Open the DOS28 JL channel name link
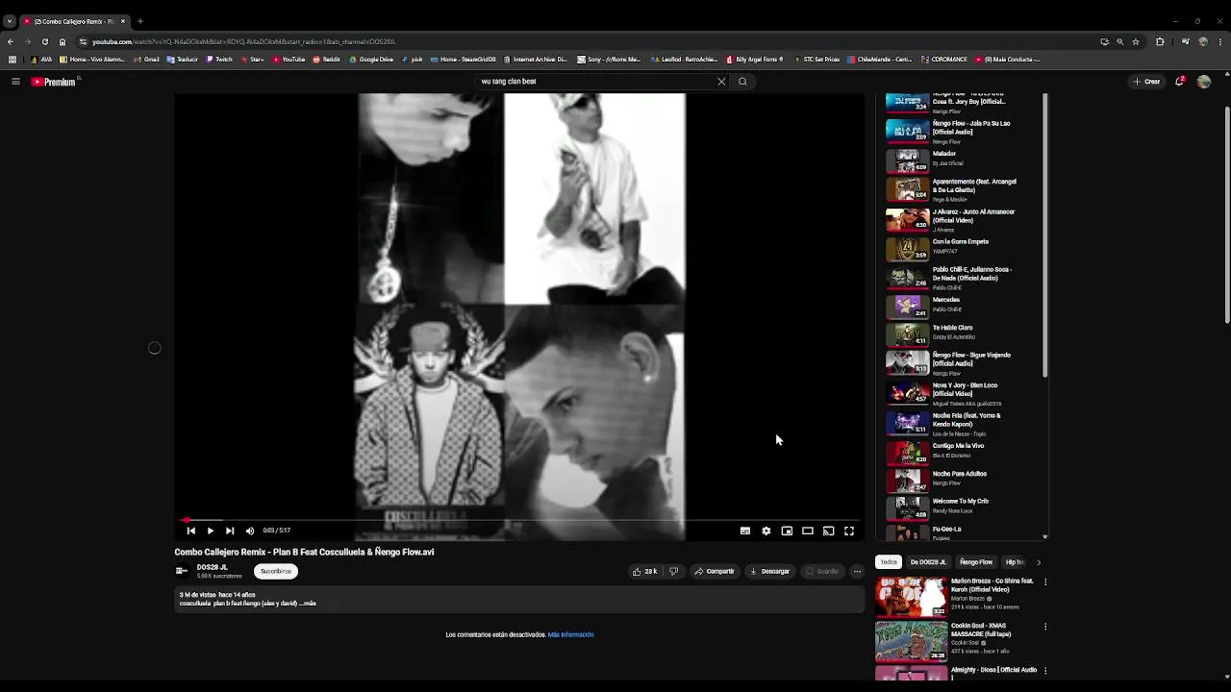Viewport: 1231px width, 692px height. point(213,567)
